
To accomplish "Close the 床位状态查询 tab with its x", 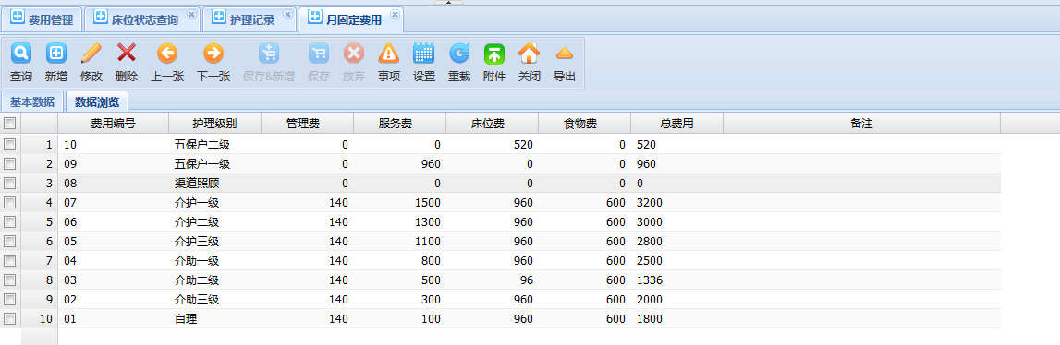I will point(191,14).
